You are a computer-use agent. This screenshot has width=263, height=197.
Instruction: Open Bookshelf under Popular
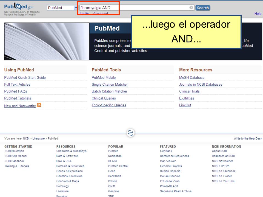point(115,176)
